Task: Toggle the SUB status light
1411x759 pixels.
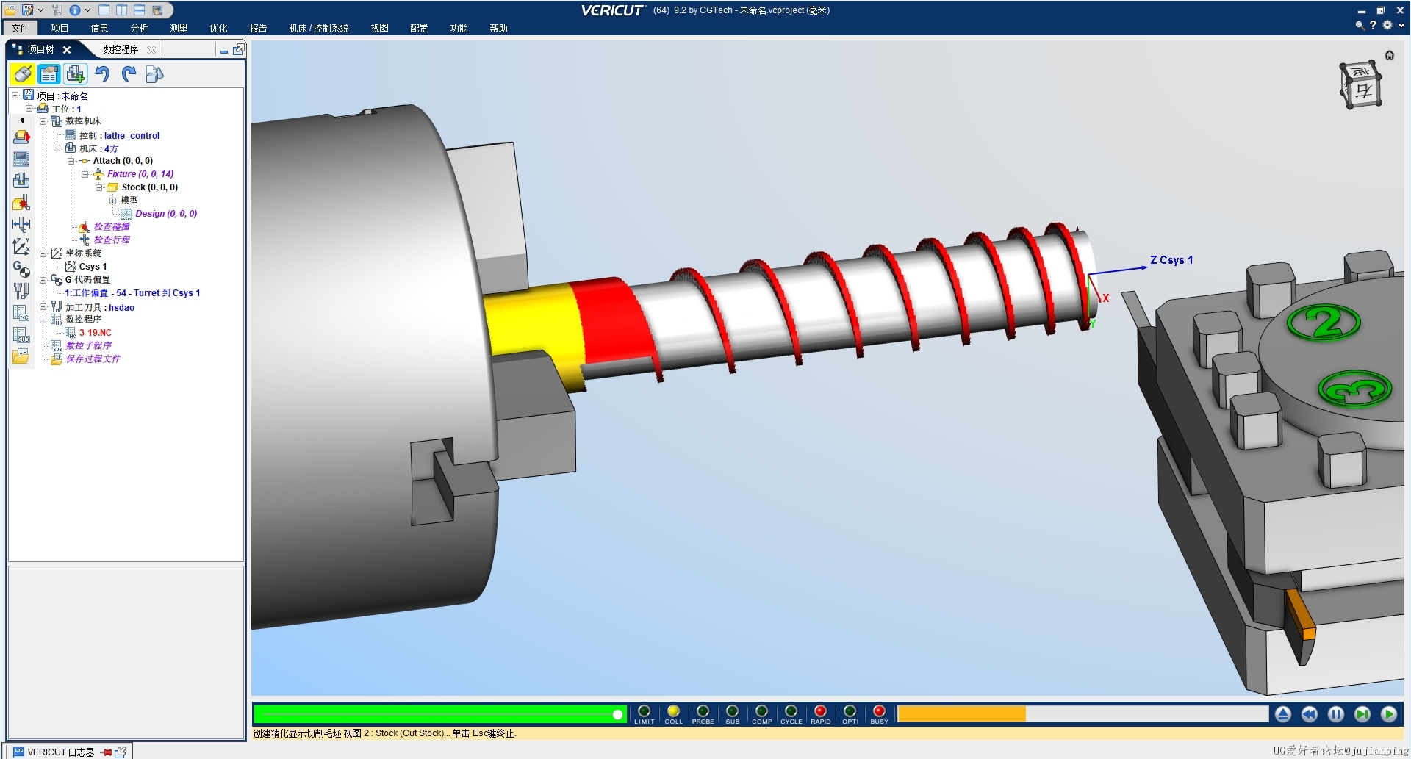Action: tap(732, 711)
